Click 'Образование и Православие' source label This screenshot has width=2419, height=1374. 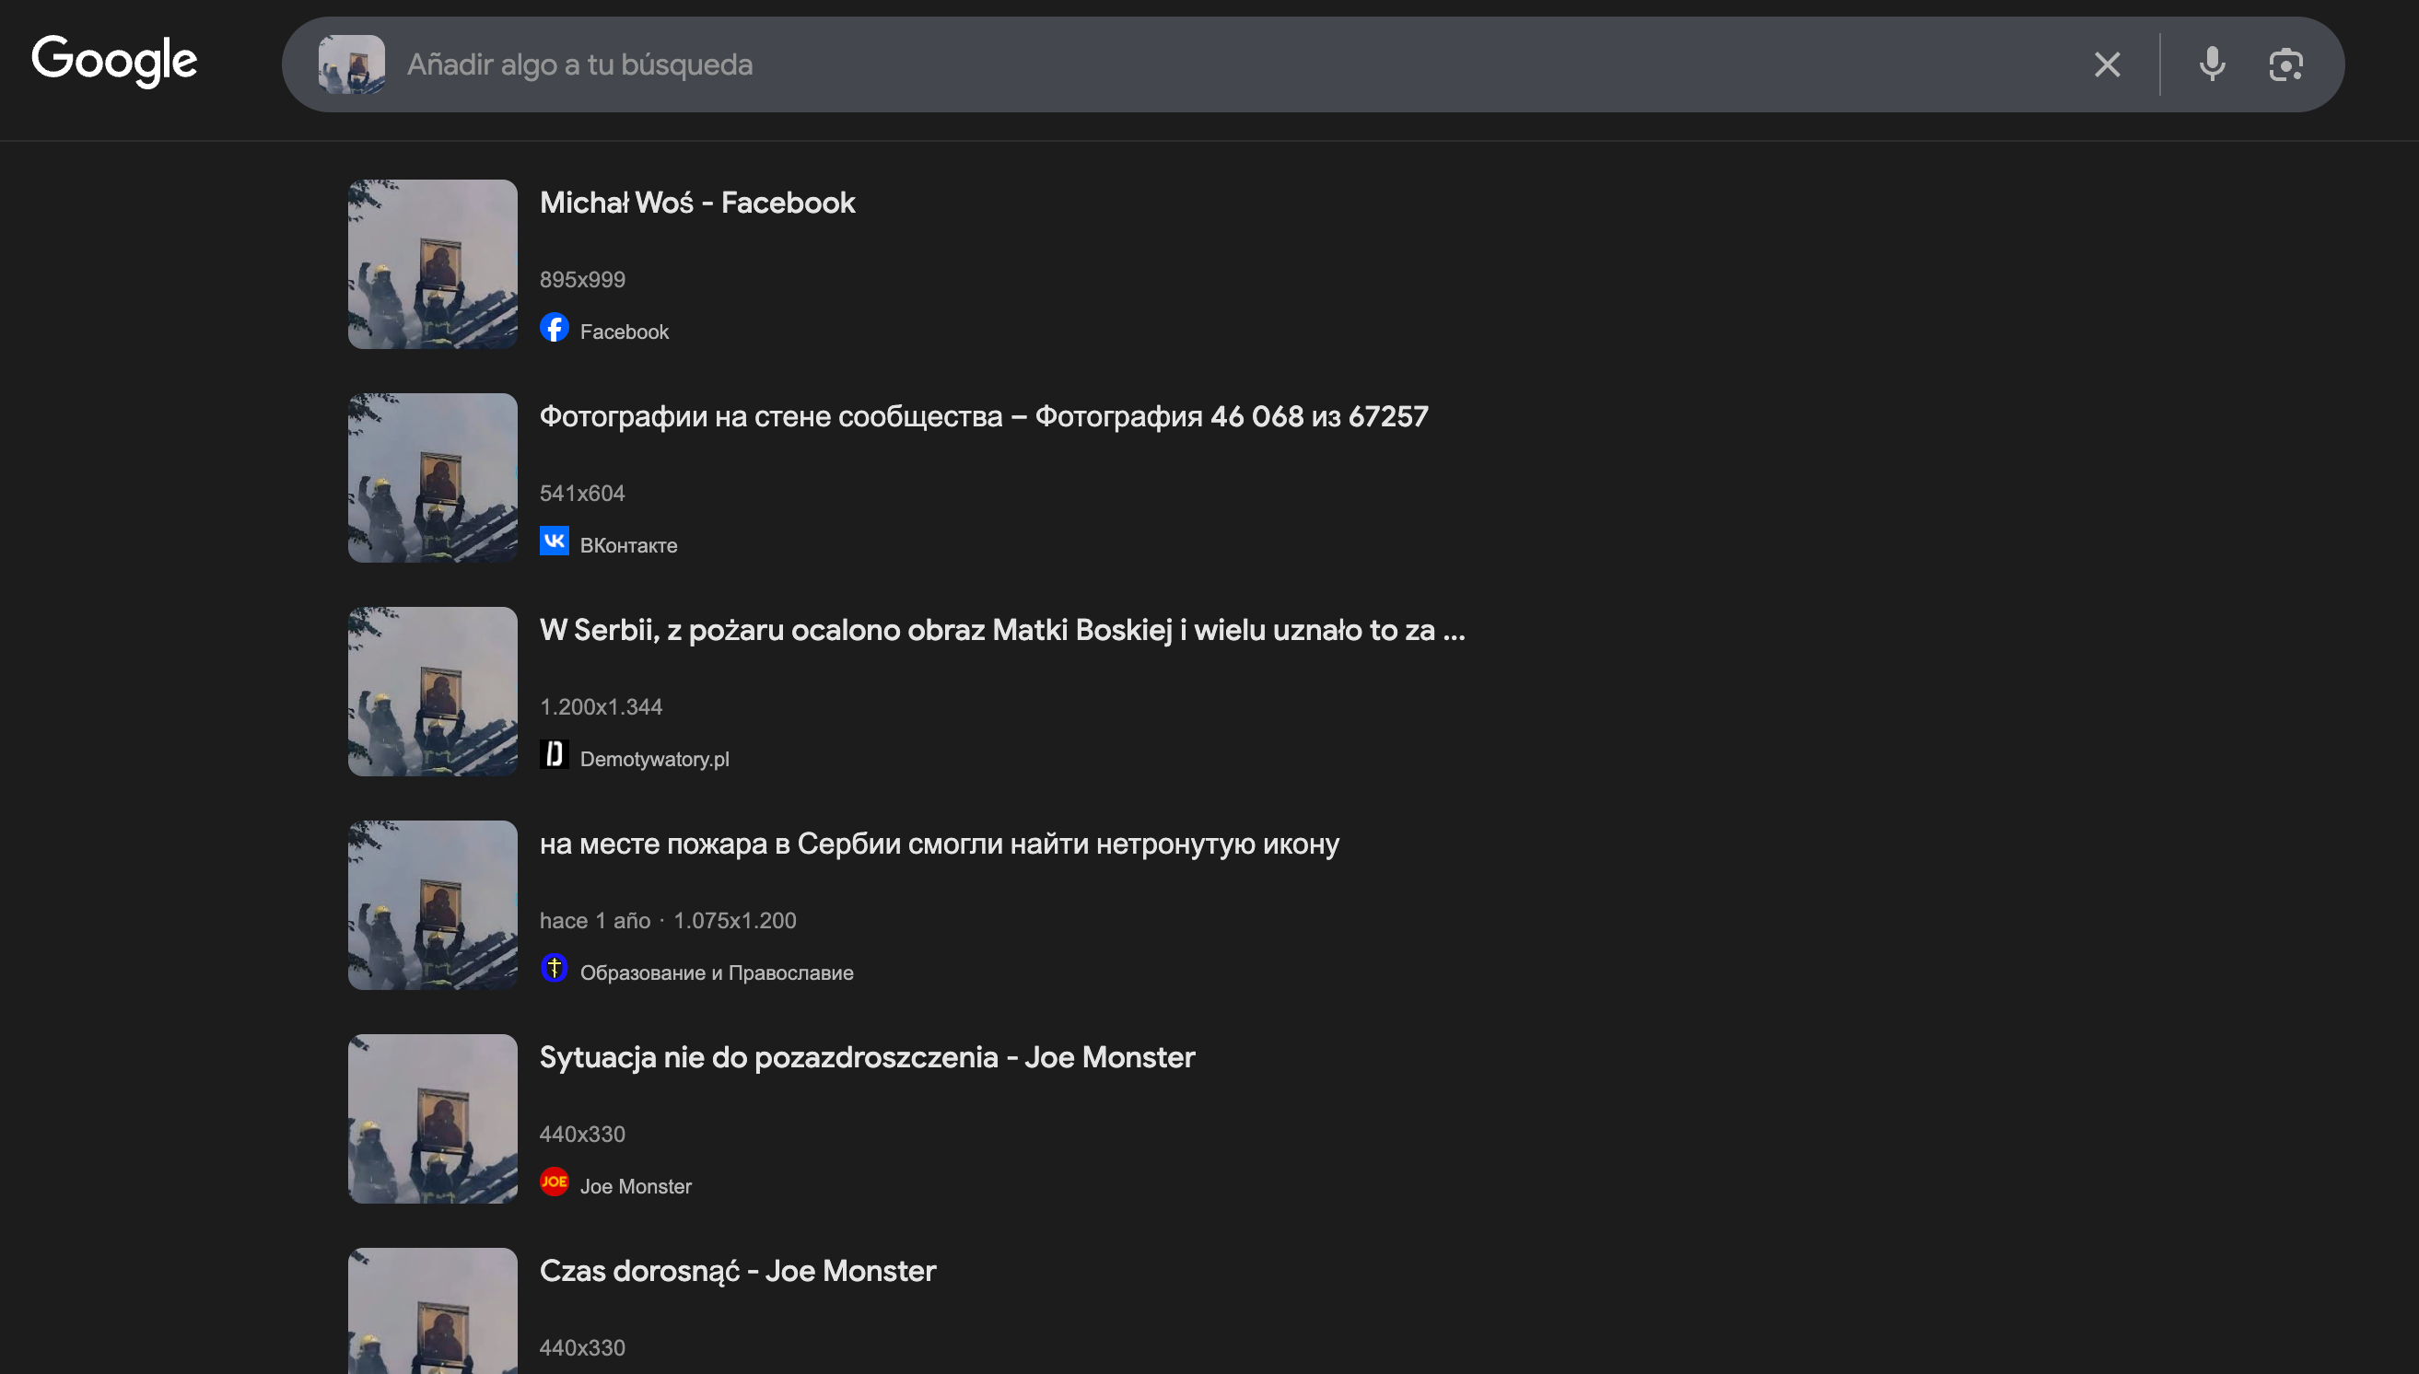point(717,972)
